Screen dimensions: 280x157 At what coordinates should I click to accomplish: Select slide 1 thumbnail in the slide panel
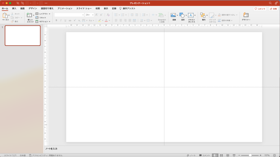[23, 35]
